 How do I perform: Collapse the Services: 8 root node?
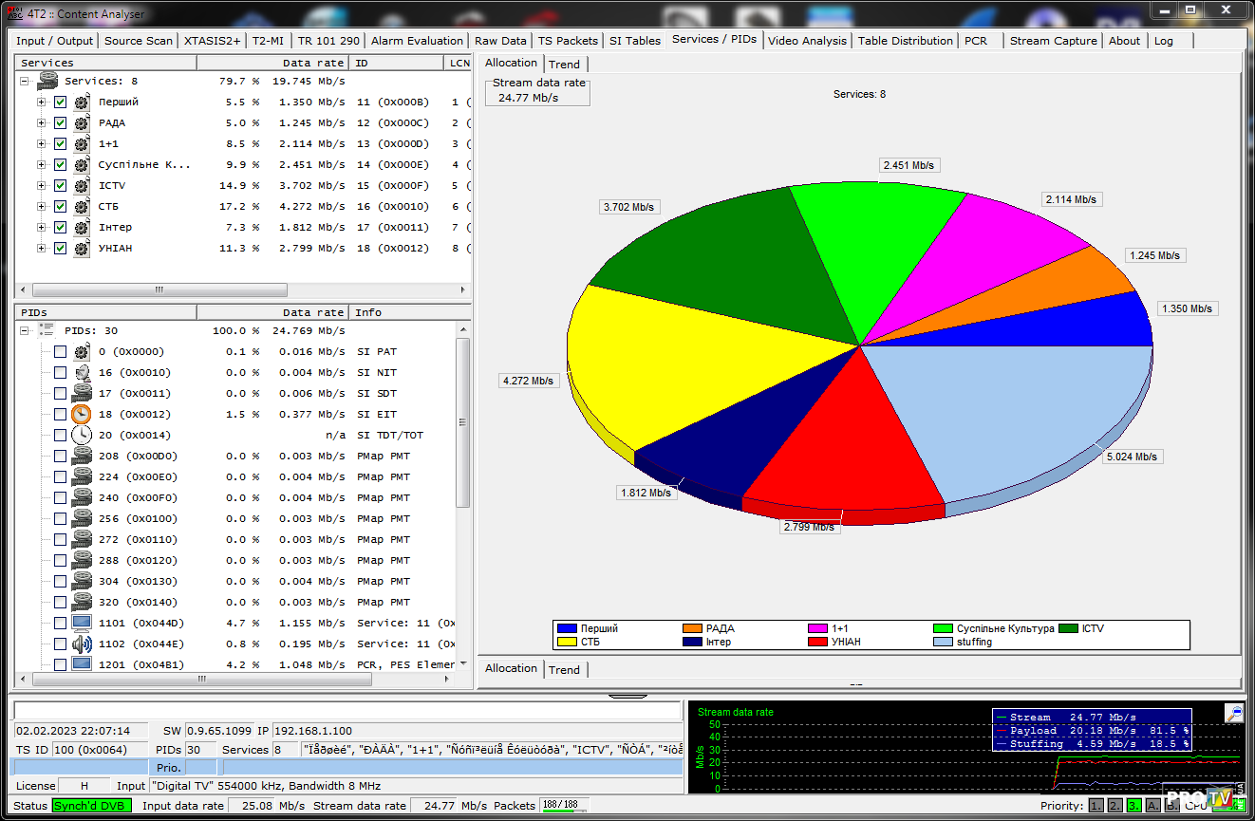pyautogui.click(x=25, y=82)
